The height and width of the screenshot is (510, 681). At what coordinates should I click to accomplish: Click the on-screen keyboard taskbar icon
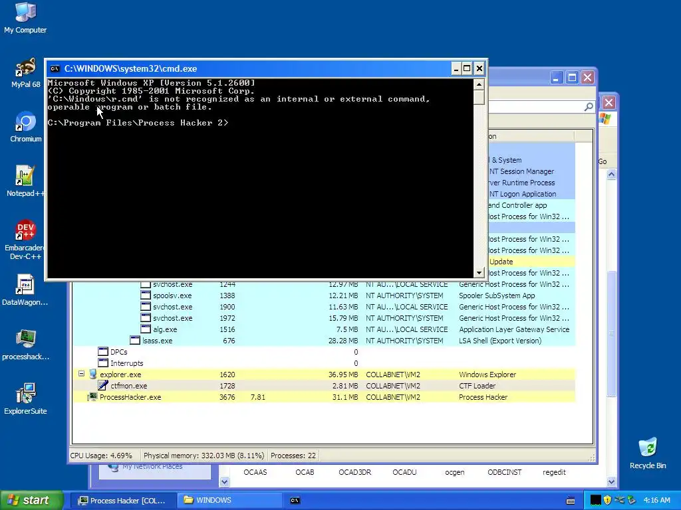571,501
